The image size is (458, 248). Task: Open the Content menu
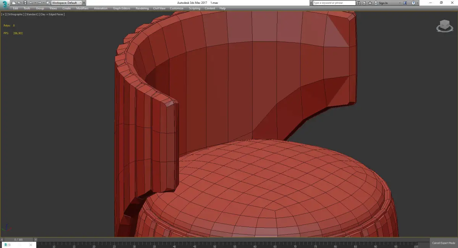pyautogui.click(x=210, y=8)
